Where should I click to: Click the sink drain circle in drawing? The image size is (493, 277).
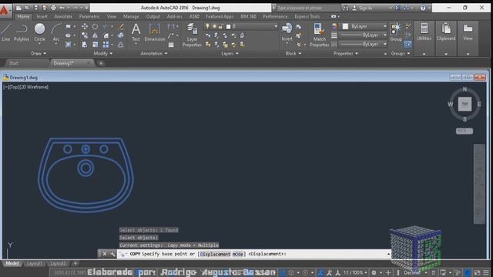coord(86,168)
